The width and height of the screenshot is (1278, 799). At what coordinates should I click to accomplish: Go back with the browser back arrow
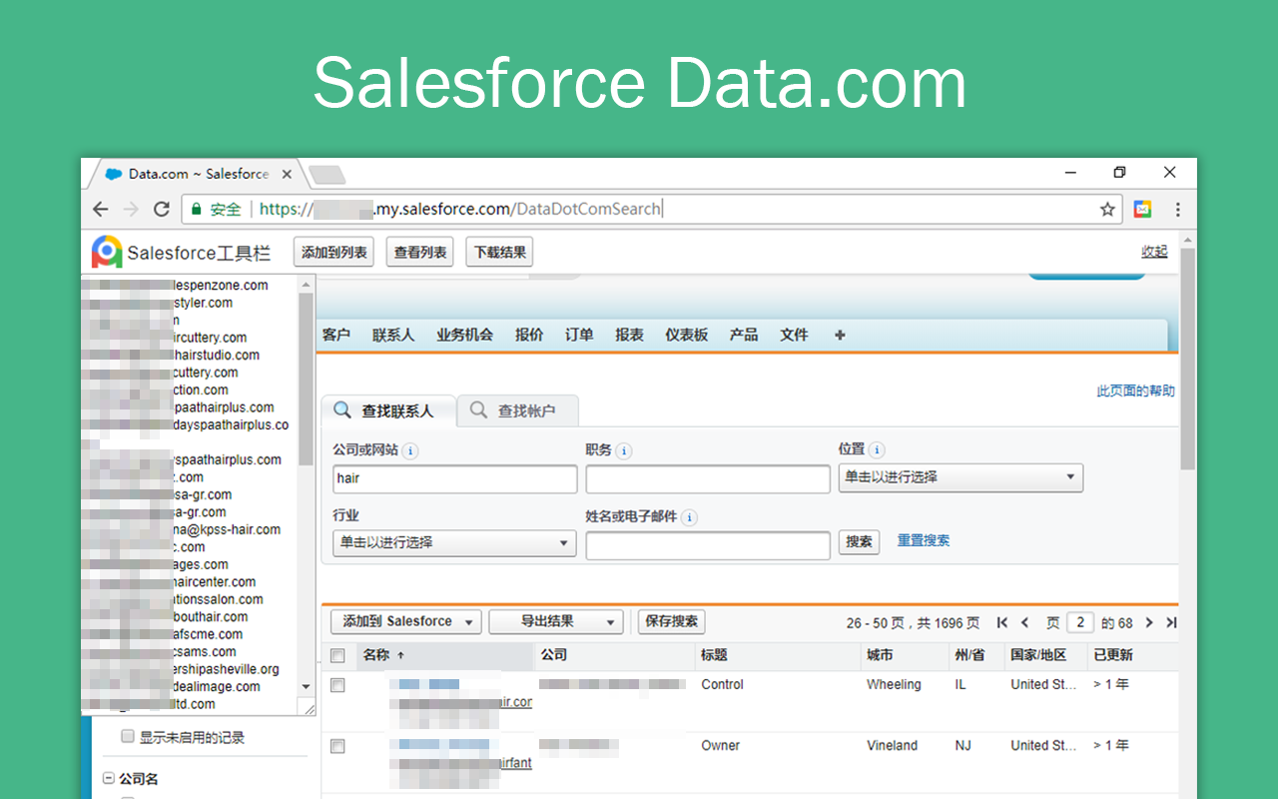click(100, 209)
